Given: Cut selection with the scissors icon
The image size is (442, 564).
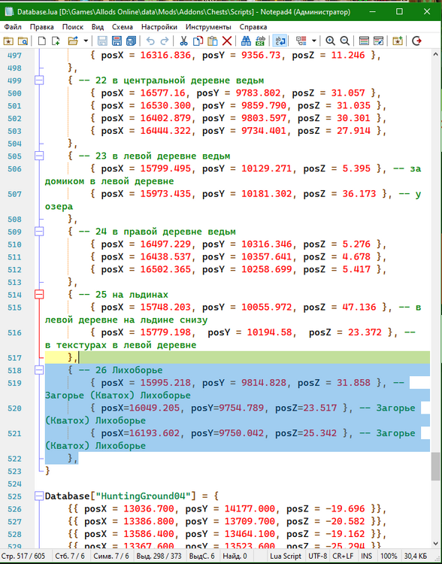Looking at the screenshot, I should pyautogui.click(x=183, y=41).
